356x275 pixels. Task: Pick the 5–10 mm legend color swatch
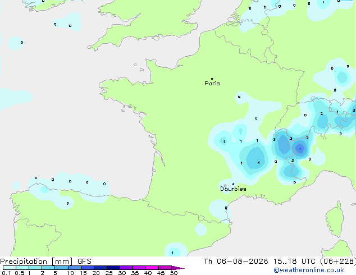[61, 268]
